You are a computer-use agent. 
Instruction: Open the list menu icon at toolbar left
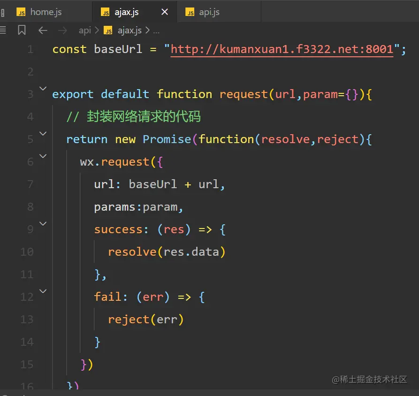click(x=3, y=30)
